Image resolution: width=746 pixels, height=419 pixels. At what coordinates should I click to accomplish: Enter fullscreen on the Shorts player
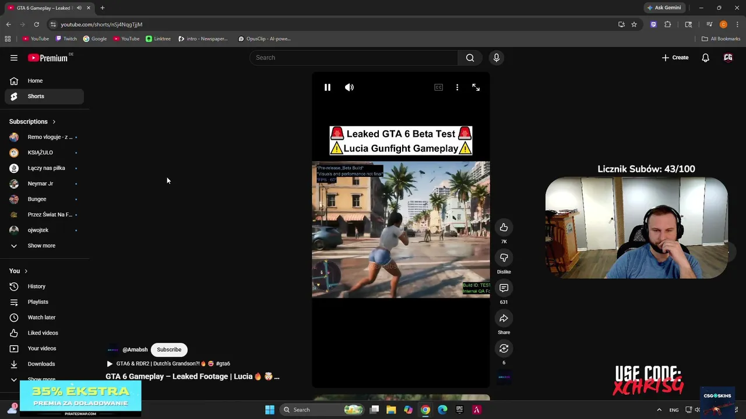(476, 87)
